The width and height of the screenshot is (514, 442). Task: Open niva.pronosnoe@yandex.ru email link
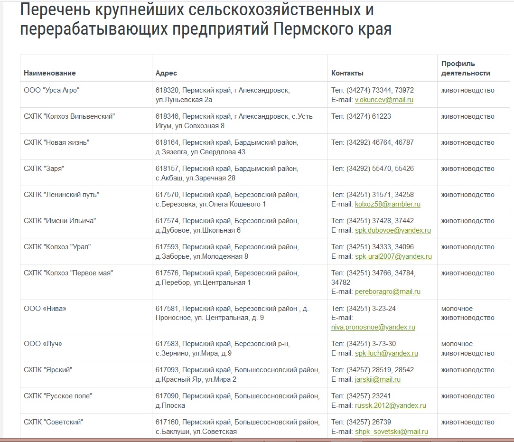[x=373, y=327]
